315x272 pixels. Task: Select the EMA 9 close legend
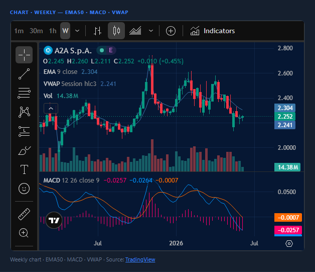coord(61,72)
